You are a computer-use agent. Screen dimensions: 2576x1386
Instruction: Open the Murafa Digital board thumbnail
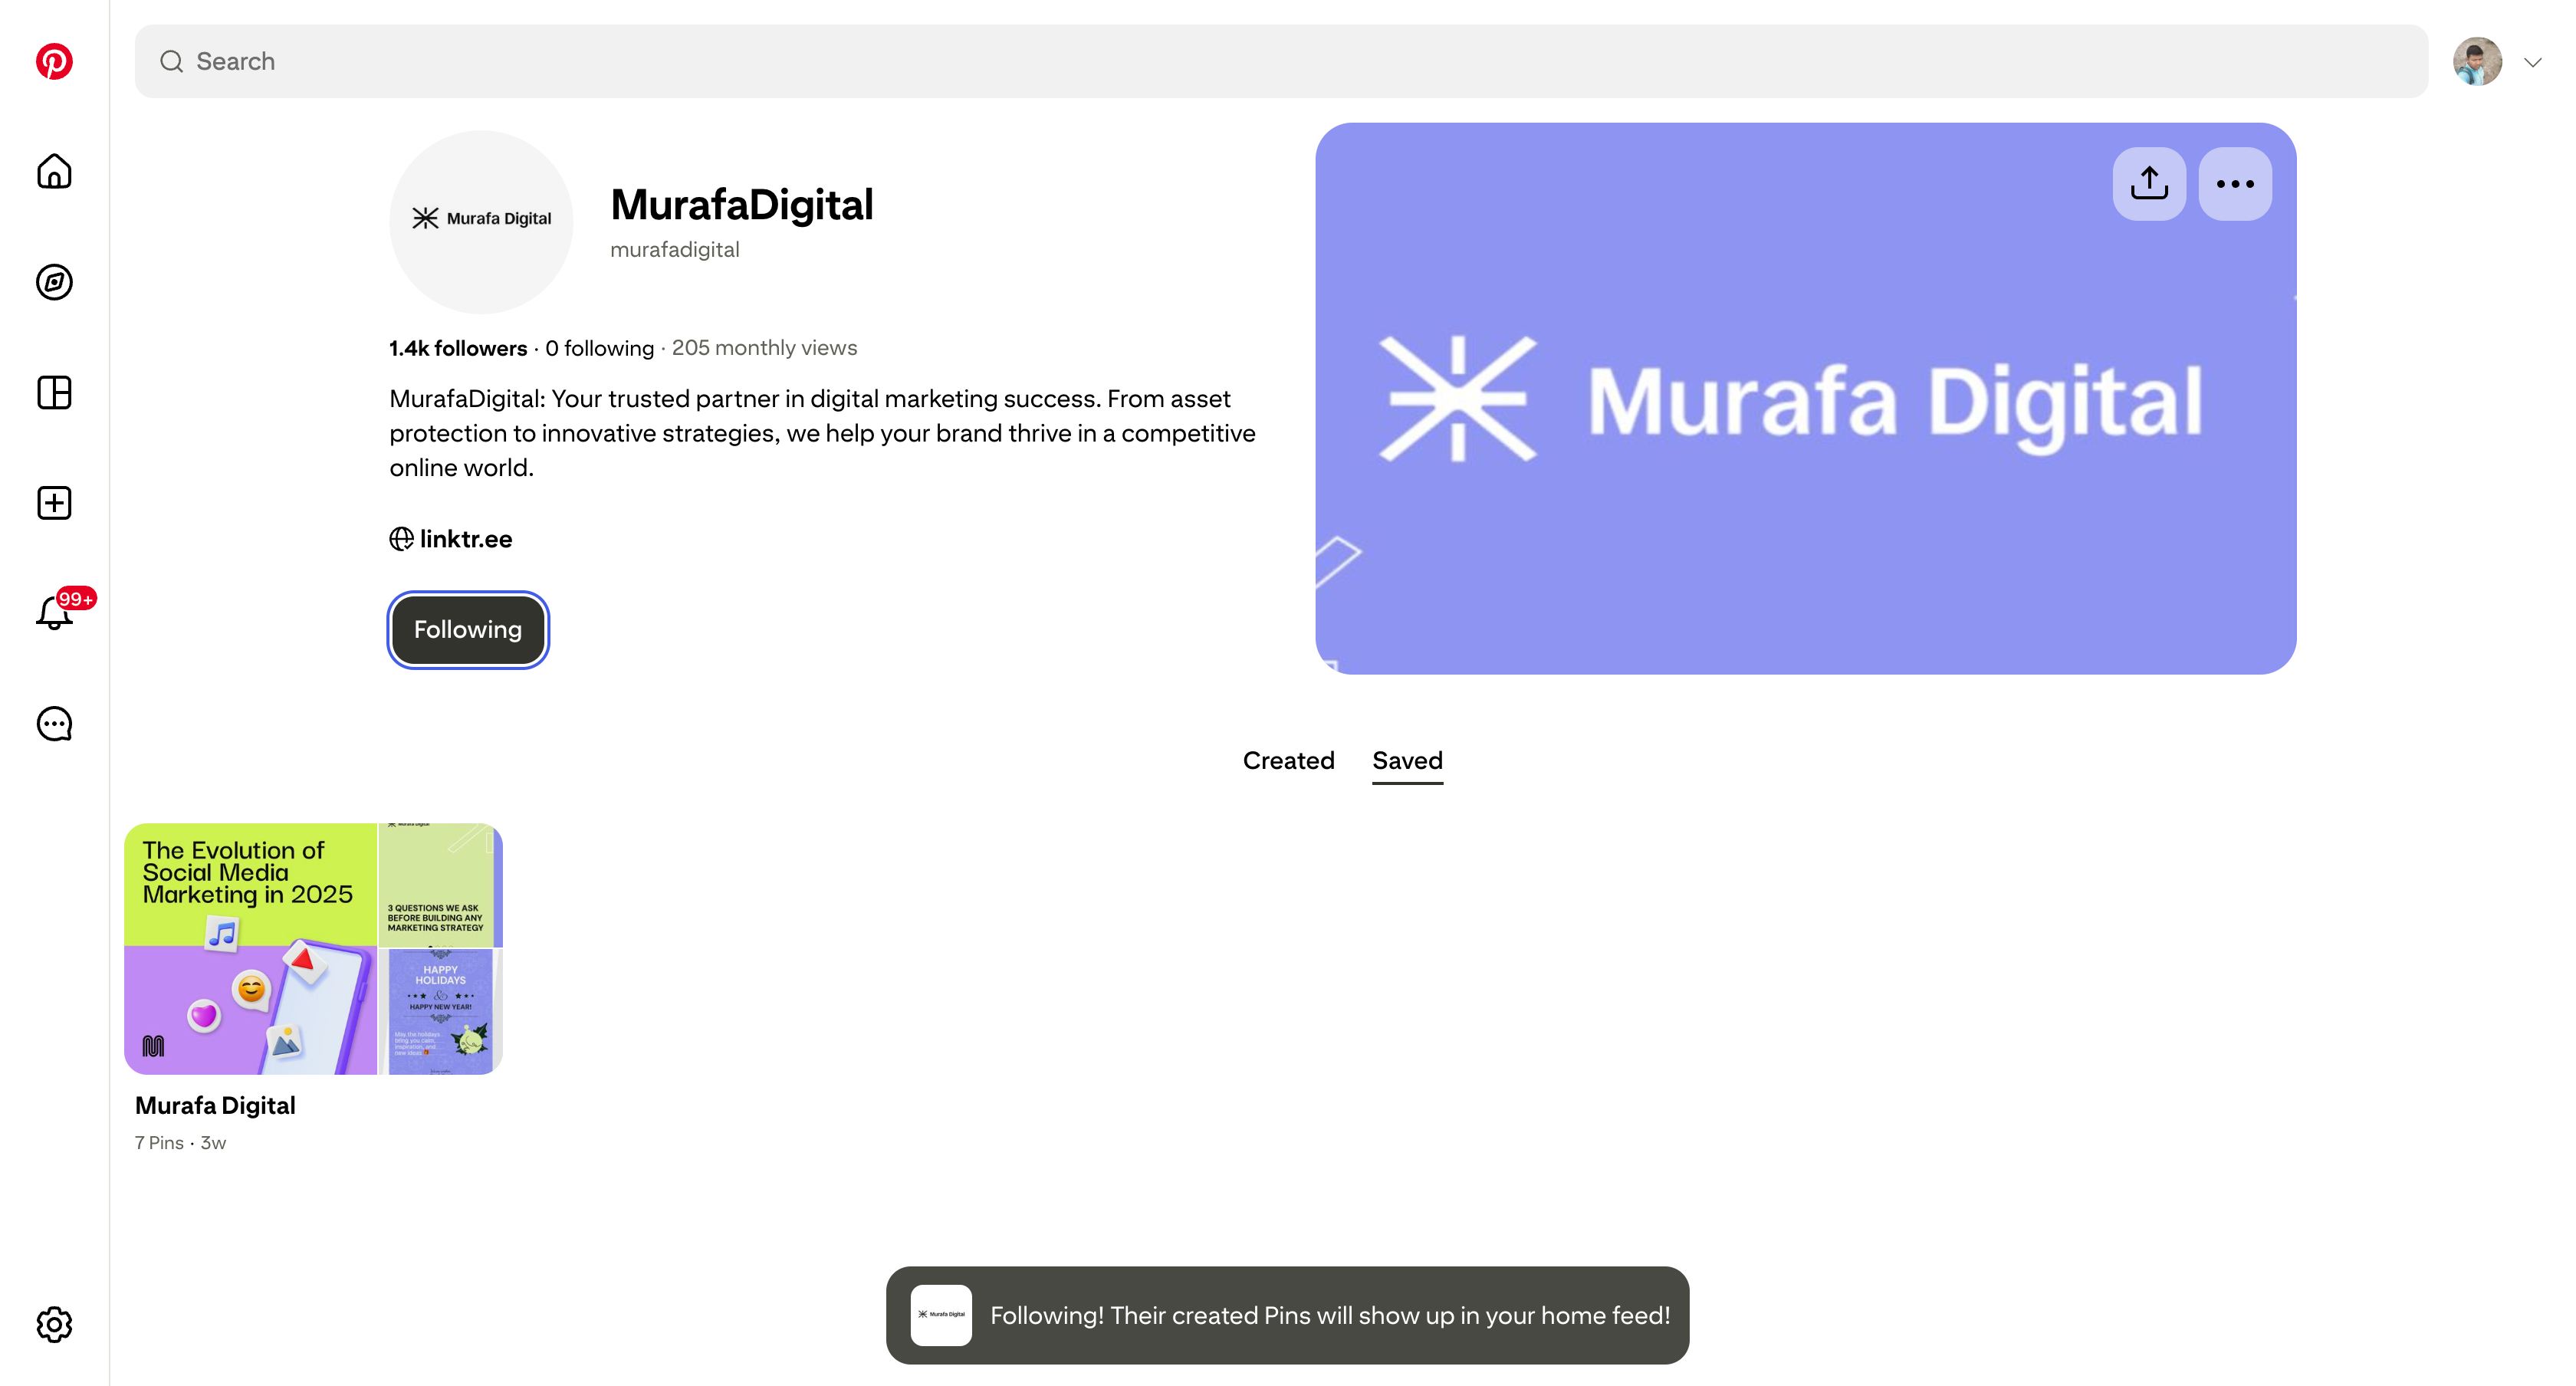pos(313,949)
